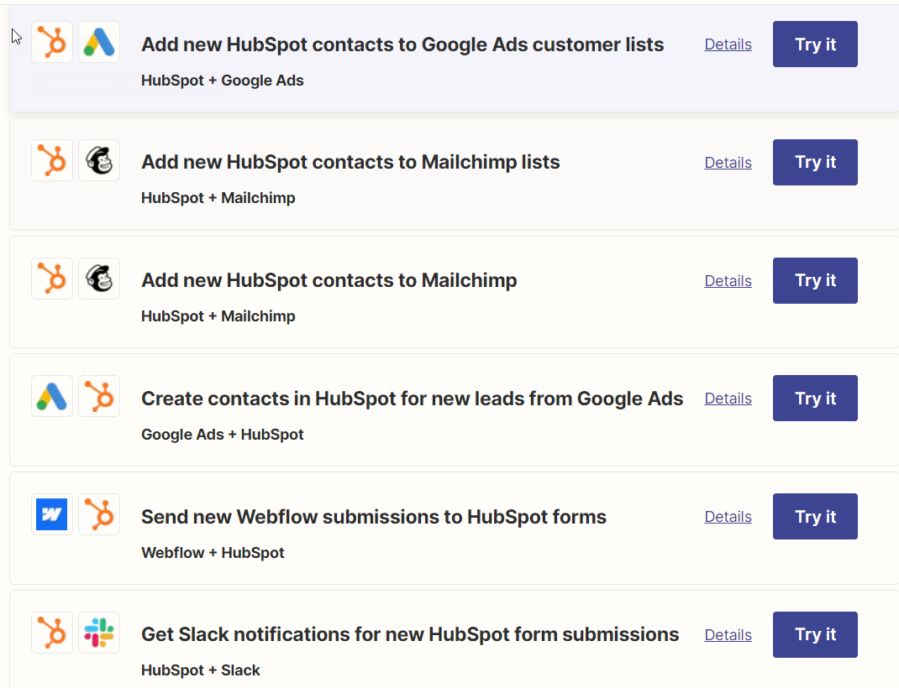
Task: Select the Webflow icon
Action: pyautogui.click(x=51, y=513)
